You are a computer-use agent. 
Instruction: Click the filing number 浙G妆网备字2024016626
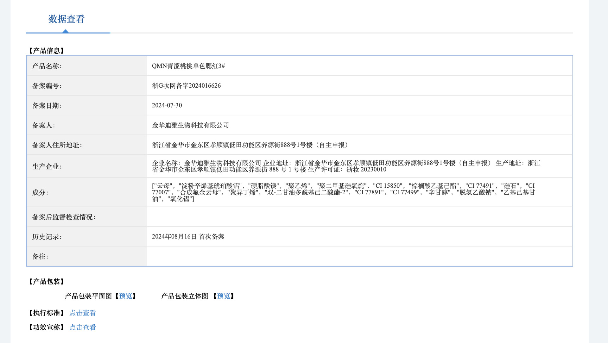186,86
